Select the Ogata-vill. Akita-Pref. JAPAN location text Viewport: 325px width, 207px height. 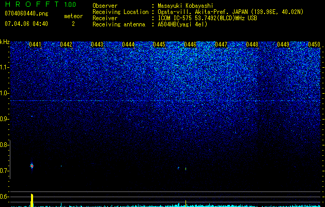pyautogui.click(x=230, y=12)
